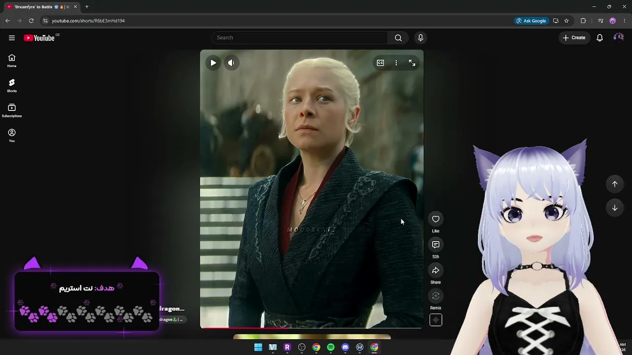The image size is (632, 355).
Task: Open YouTube notifications bell
Action: click(599, 38)
